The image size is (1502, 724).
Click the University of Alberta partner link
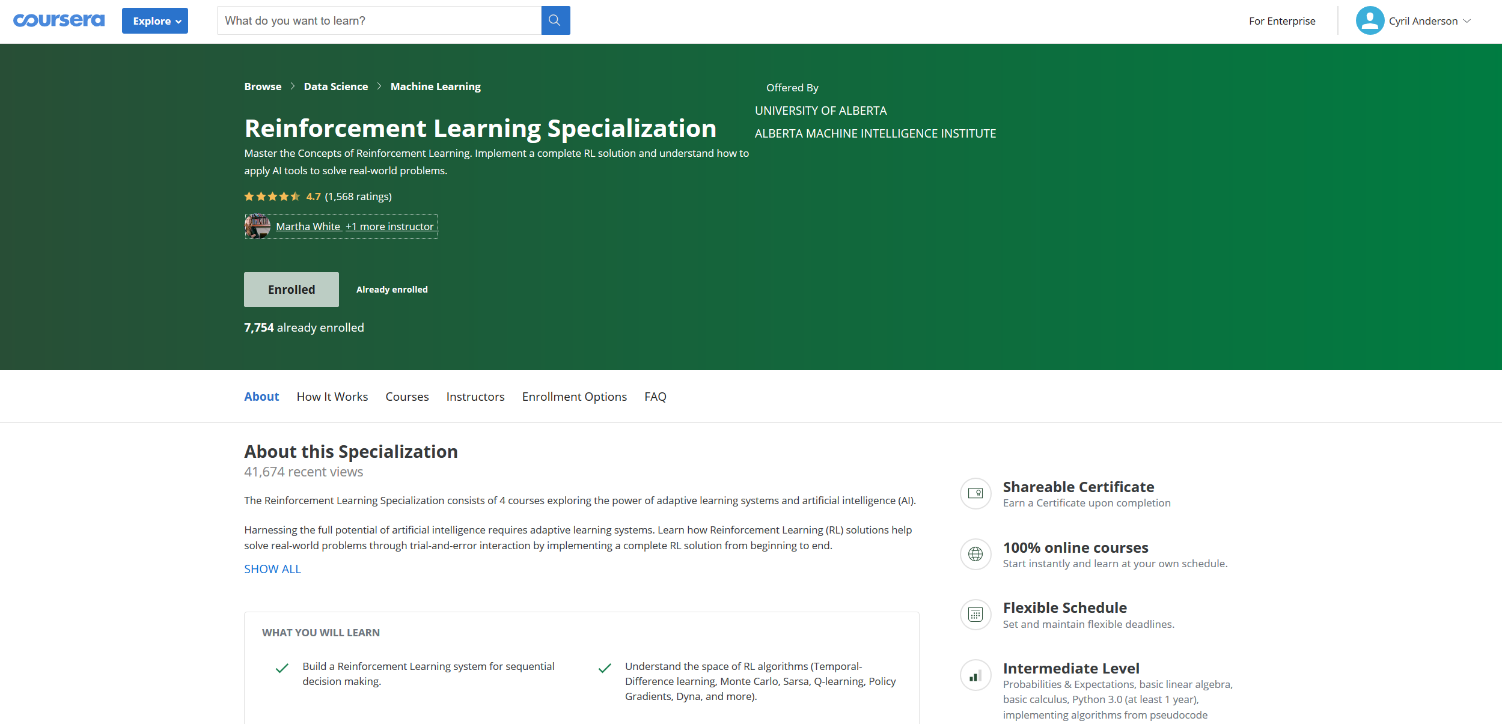point(821,111)
